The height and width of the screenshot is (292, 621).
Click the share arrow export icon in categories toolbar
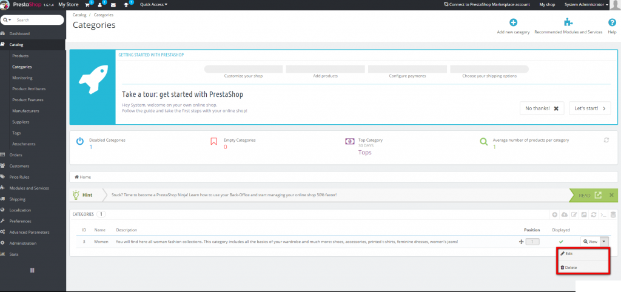coord(584,215)
